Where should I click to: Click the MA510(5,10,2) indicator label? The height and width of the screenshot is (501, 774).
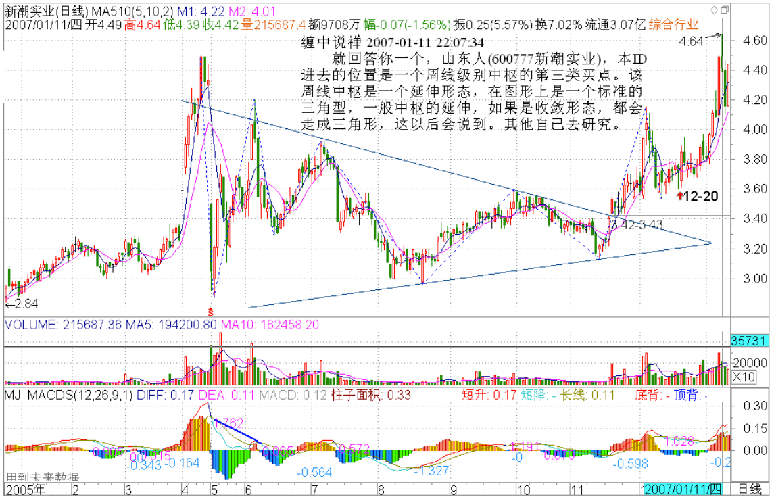[132, 11]
